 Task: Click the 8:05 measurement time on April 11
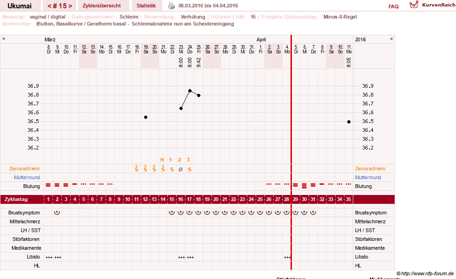point(349,62)
